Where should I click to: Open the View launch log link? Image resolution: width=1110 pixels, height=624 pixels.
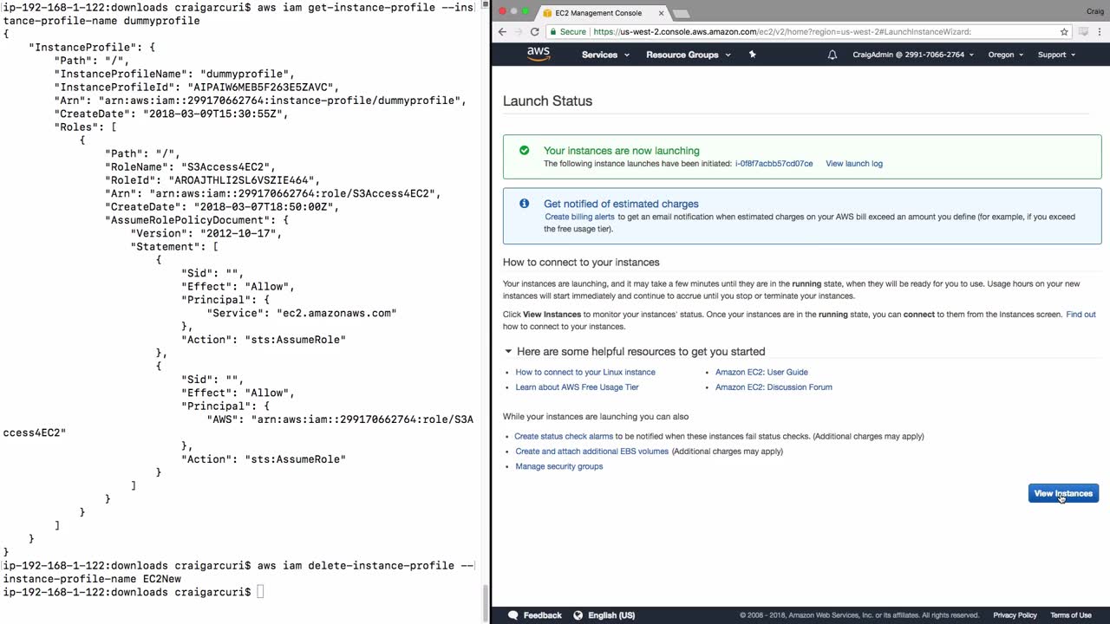coord(854,164)
